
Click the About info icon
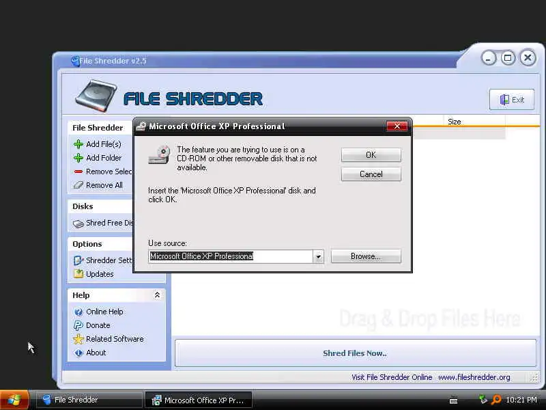coord(78,353)
